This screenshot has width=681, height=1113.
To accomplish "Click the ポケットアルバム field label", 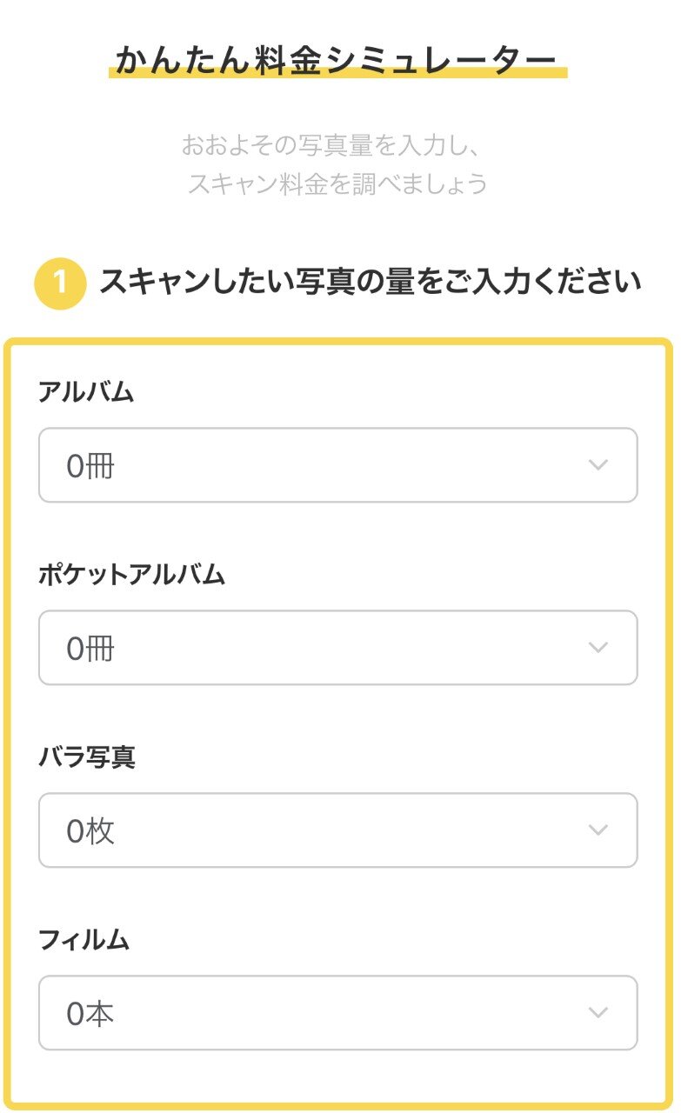I will 131,575.
